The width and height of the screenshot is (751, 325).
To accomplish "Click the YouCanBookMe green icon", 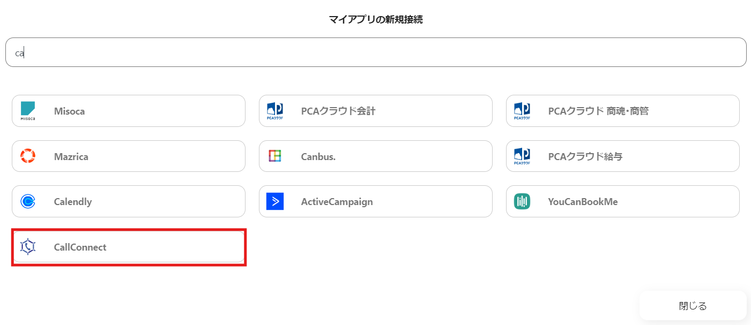I will tap(522, 201).
